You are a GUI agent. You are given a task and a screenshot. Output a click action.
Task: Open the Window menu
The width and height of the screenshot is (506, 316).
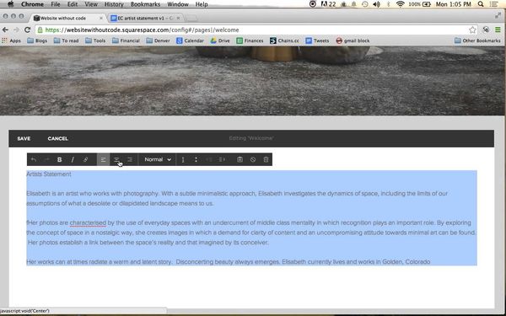tap(178, 4)
